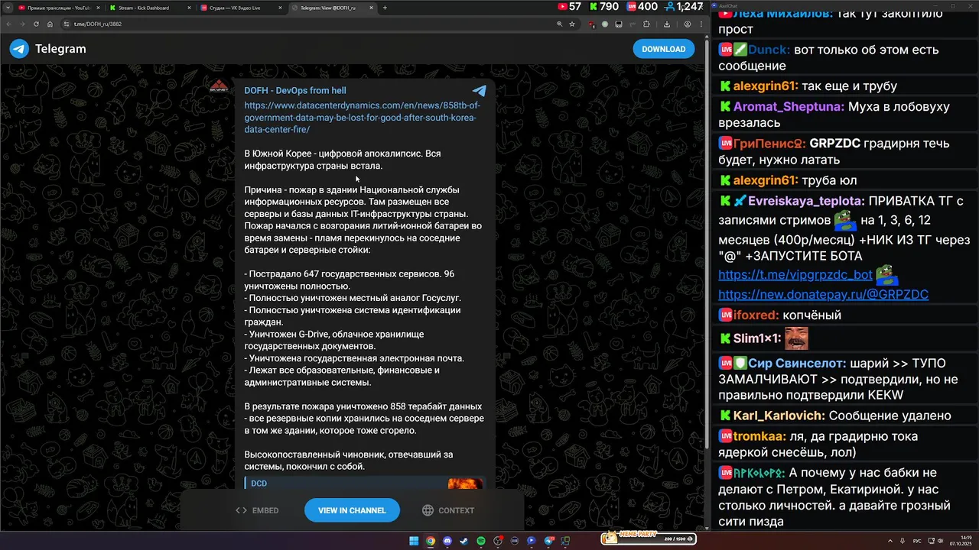979x550 pixels.
Task: Open the Windows Start button
Action: (414, 541)
